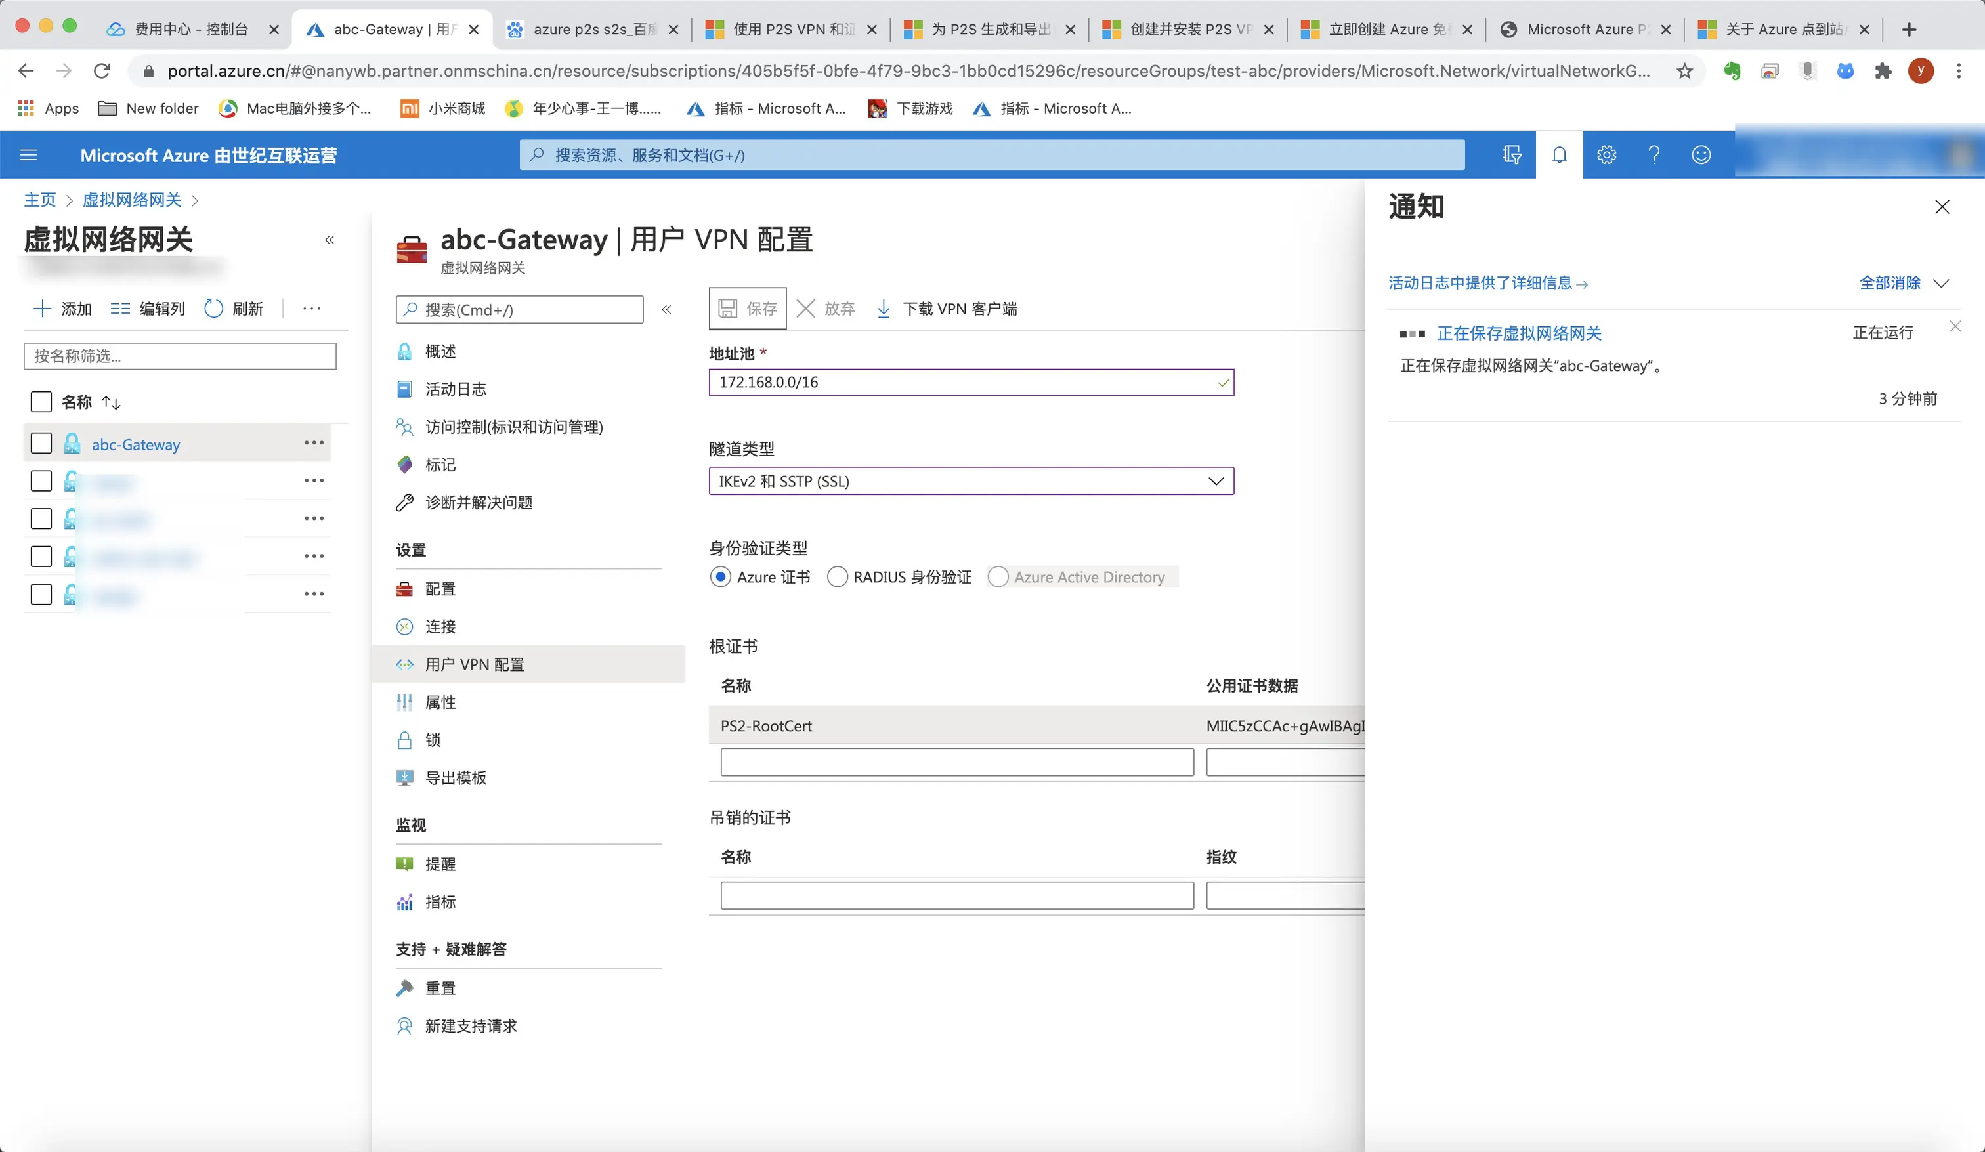1985x1152 pixels.
Task: Open the notifications bell icon
Action: 1559,154
